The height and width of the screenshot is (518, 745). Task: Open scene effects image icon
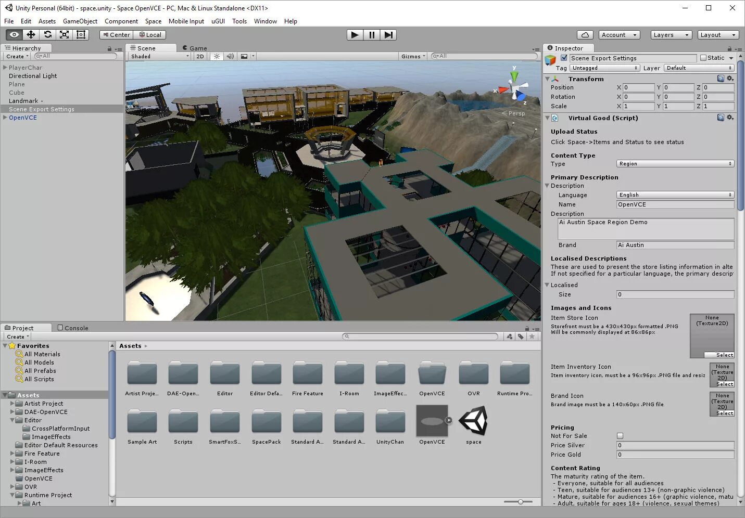244,56
